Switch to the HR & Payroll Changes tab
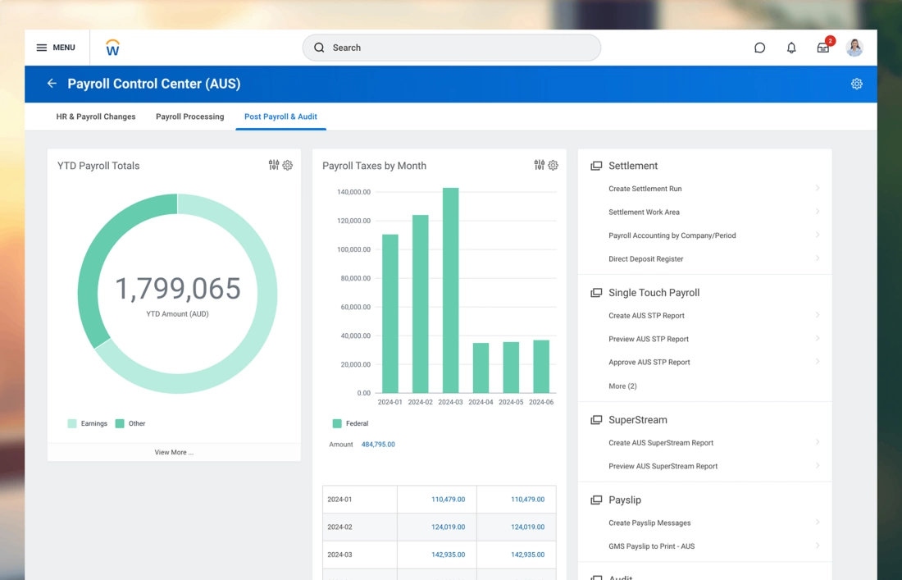 tap(96, 116)
